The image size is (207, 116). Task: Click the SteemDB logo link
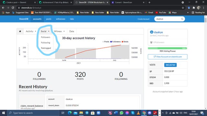24,19
